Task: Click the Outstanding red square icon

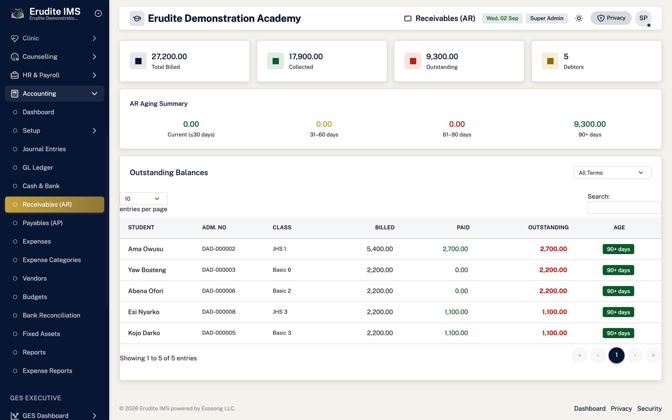Action: click(x=413, y=61)
